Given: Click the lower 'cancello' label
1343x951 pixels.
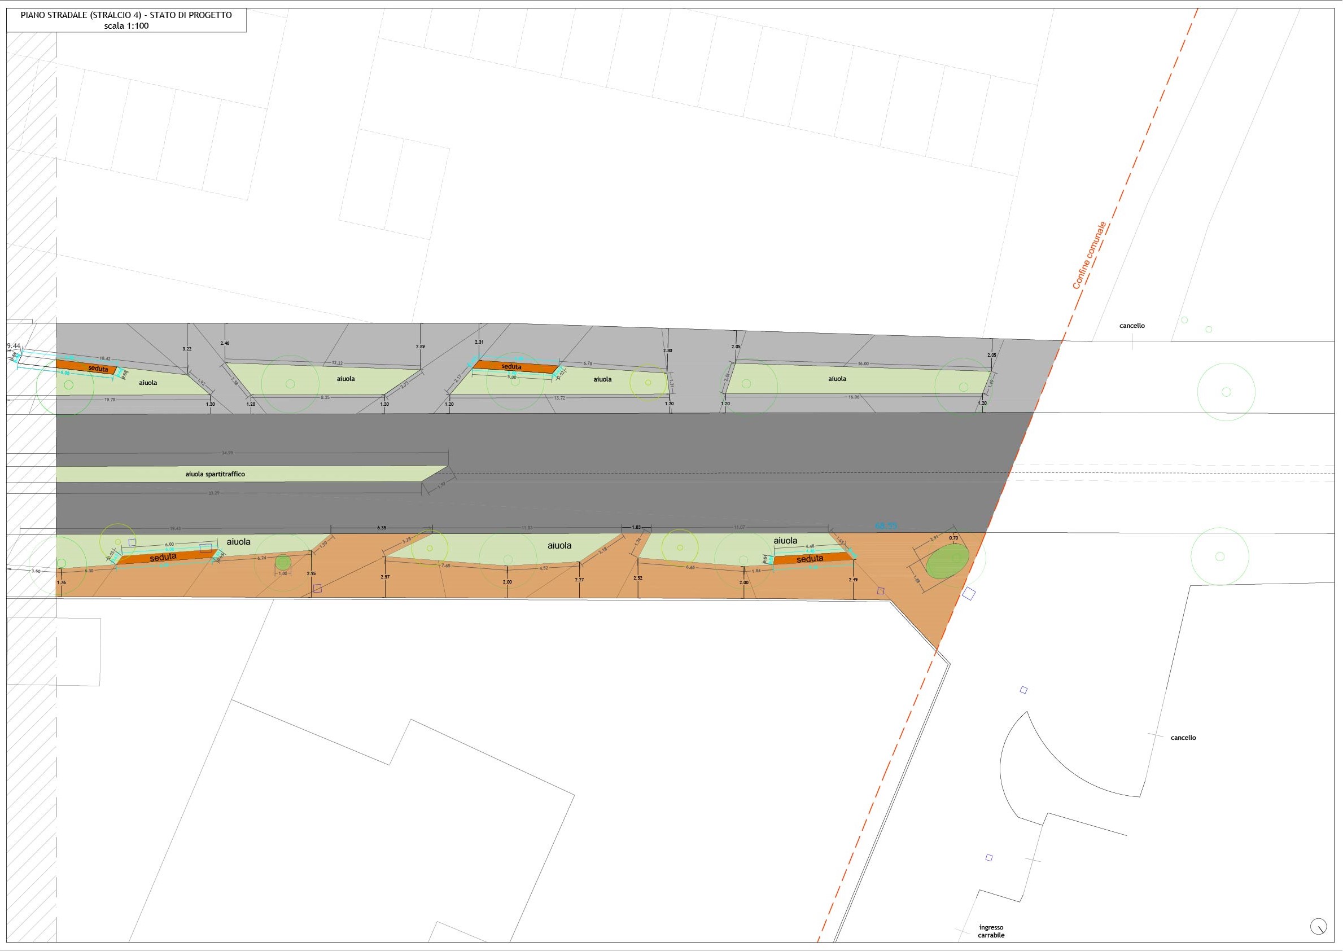Looking at the screenshot, I should 1183,738.
